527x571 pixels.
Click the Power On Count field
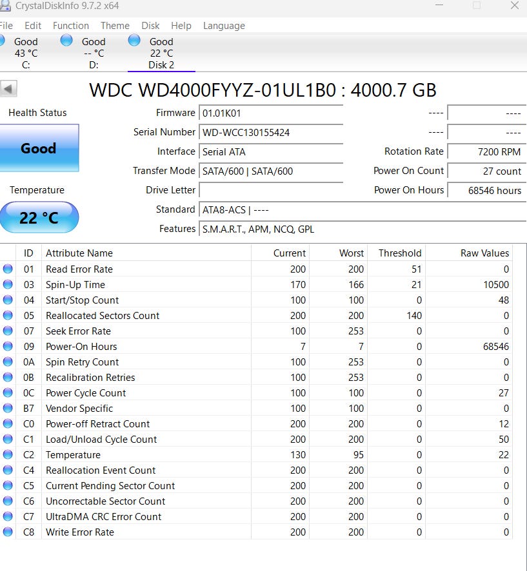[x=486, y=171]
